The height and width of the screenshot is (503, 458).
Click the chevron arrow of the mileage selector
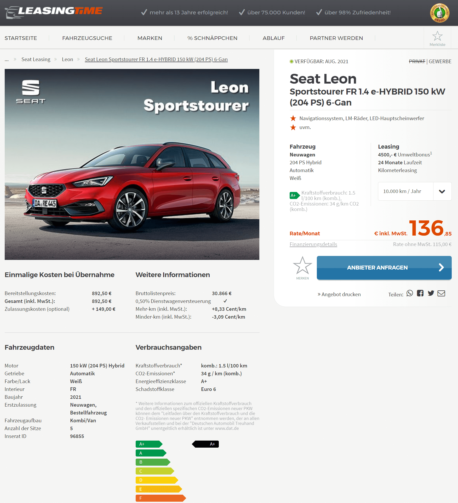point(442,191)
